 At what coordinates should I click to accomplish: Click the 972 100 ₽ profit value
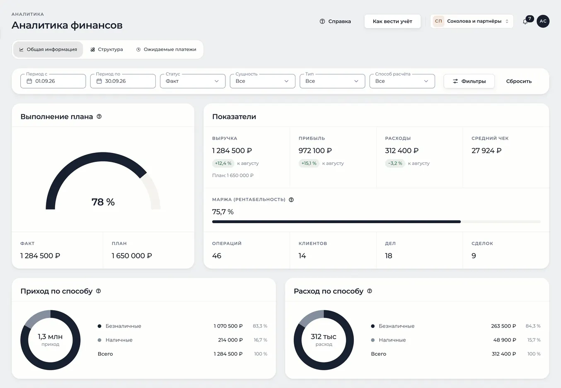click(x=315, y=151)
